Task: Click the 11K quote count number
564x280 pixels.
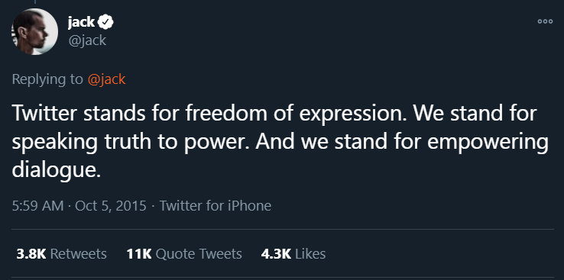Action: [139, 254]
